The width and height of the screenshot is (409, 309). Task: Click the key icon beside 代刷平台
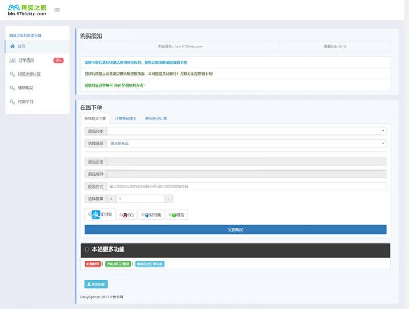12,102
